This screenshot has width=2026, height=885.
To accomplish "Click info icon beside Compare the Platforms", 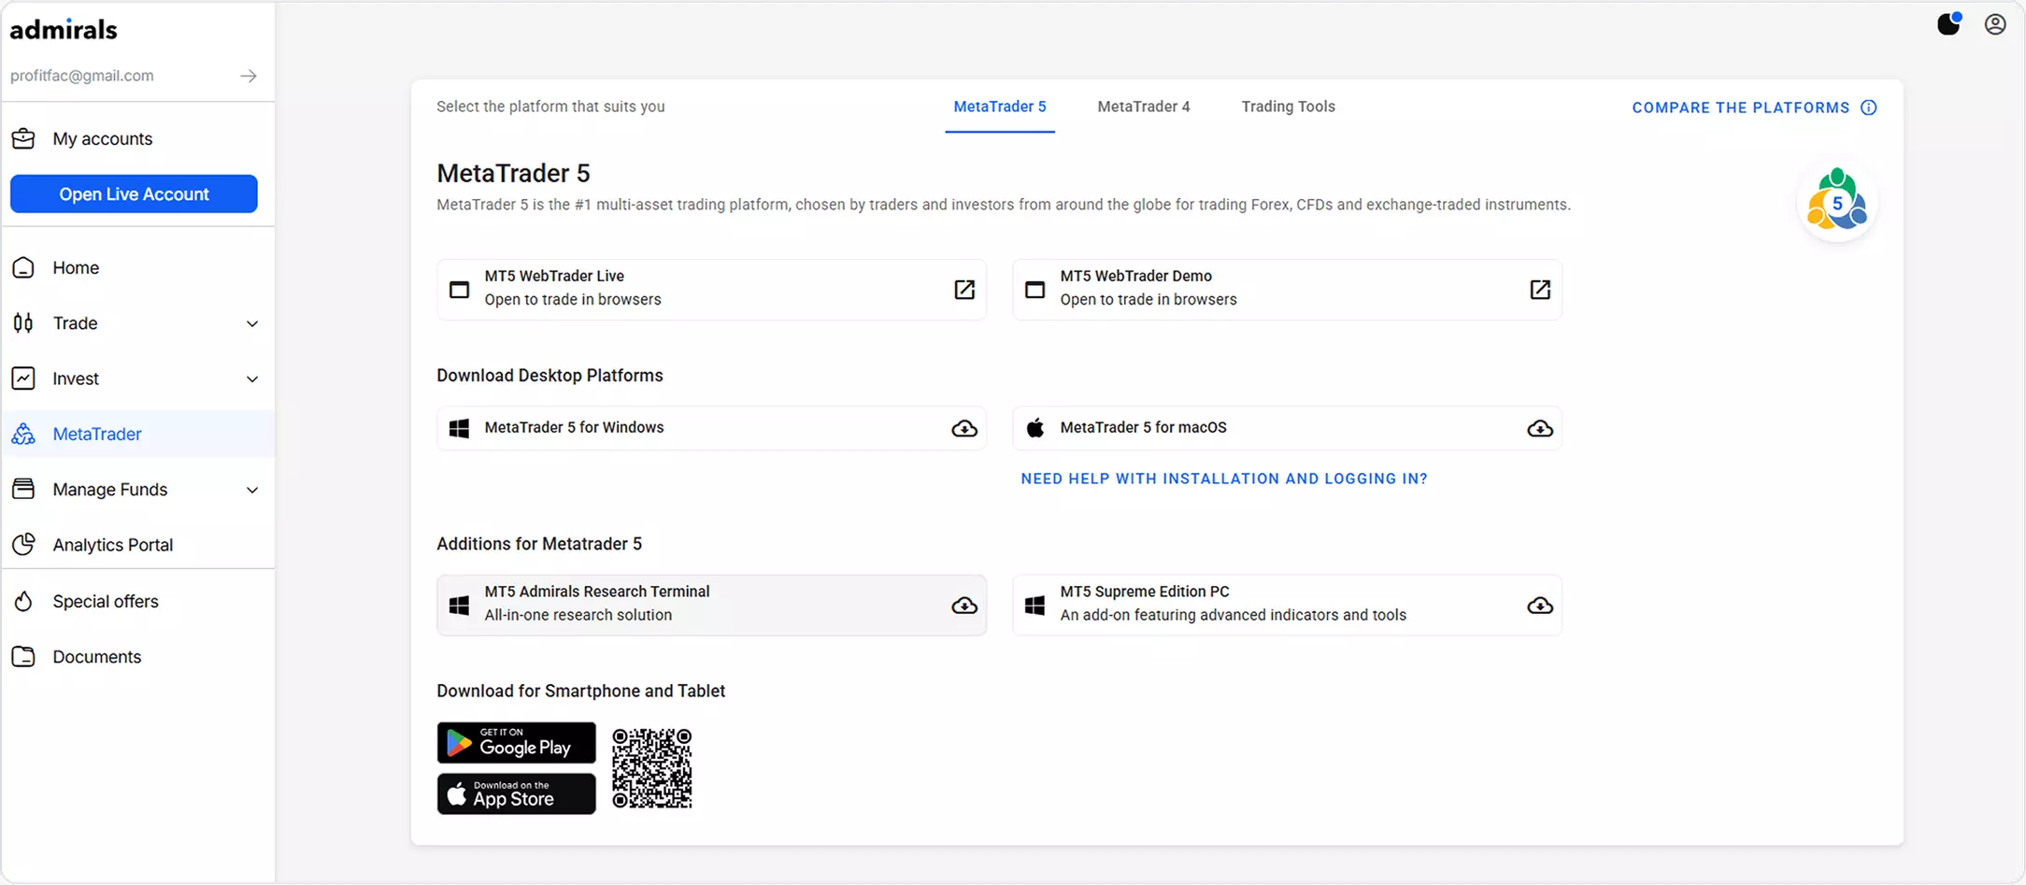I will click(x=1868, y=107).
